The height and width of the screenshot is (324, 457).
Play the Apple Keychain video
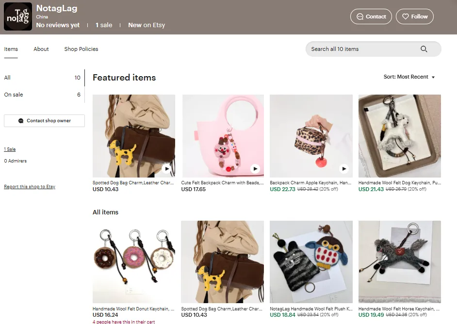[x=344, y=169]
